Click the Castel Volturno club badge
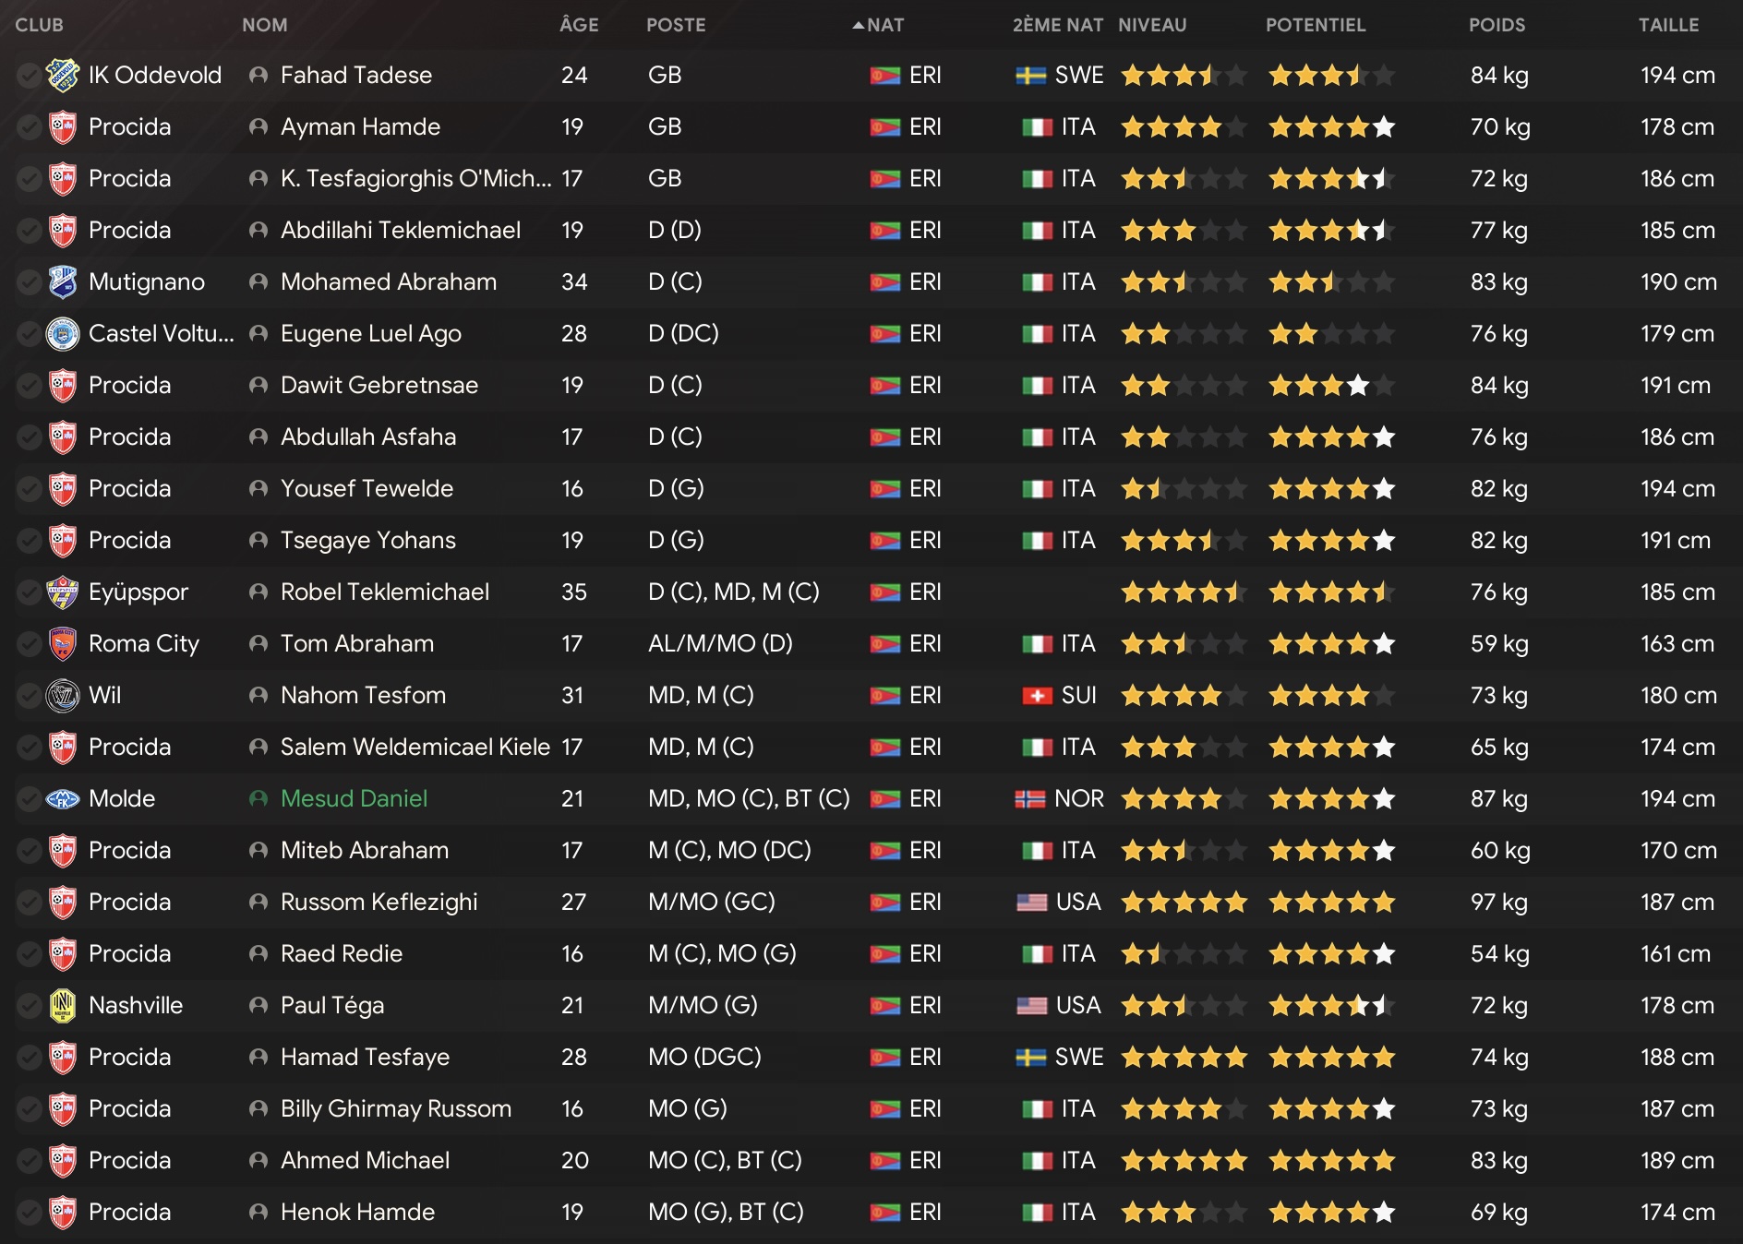Screen dimensions: 1743x1244 (x=63, y=334)
